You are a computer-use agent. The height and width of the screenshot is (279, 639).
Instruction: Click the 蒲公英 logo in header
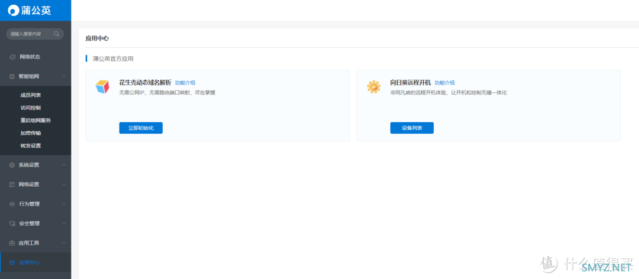click(x=30, y=11)
